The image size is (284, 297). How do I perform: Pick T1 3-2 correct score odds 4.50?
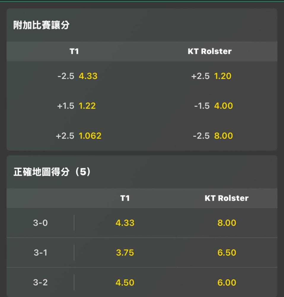pos(125,282)
